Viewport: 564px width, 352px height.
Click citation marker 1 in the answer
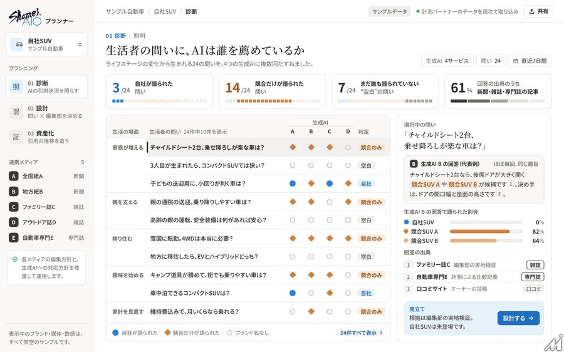[510, 184]
